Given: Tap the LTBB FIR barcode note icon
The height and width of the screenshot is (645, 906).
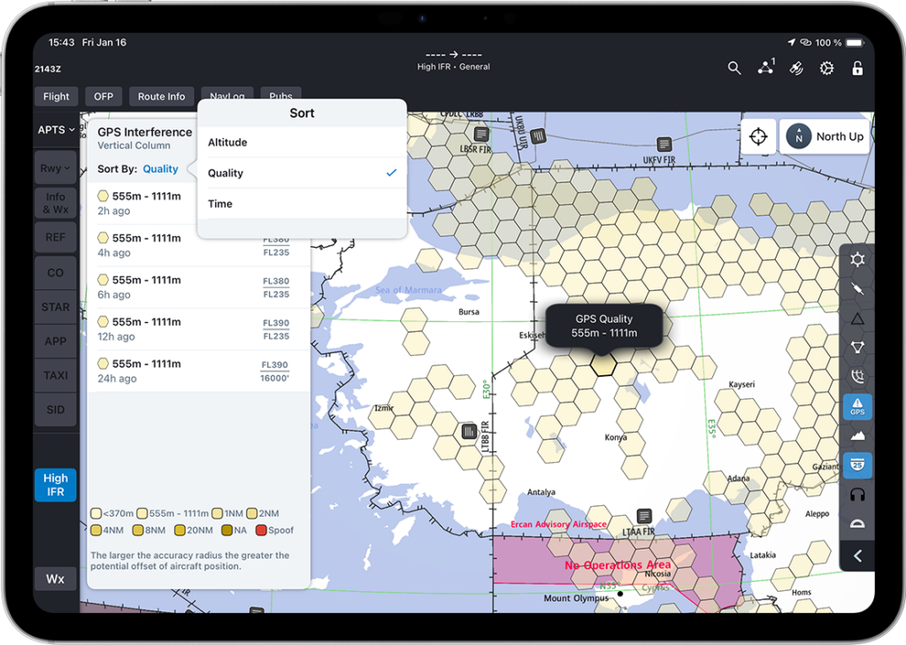Looking at the screenshot, I should [469, 431].
